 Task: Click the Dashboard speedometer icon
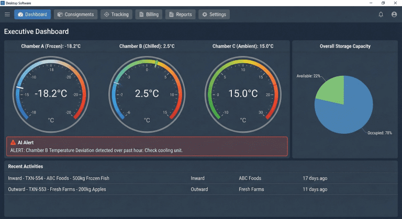20,15
